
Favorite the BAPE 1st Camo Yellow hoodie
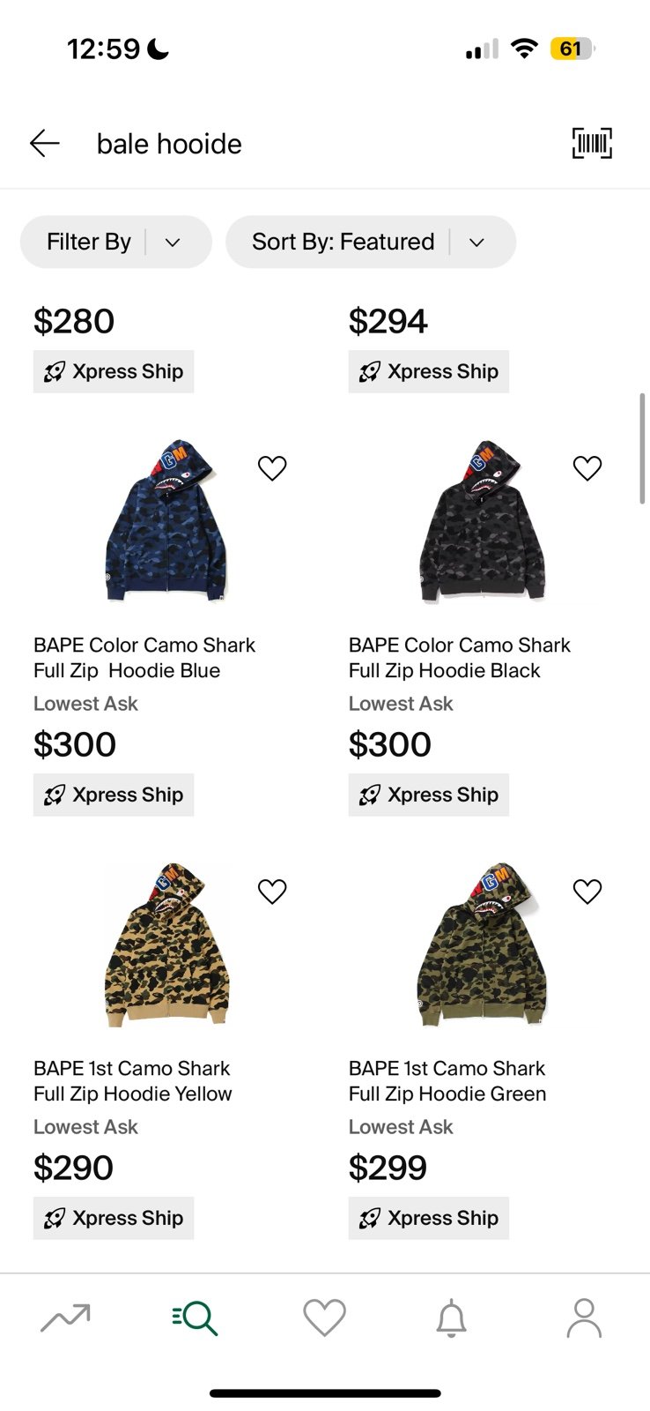click(x=272, y=891)
